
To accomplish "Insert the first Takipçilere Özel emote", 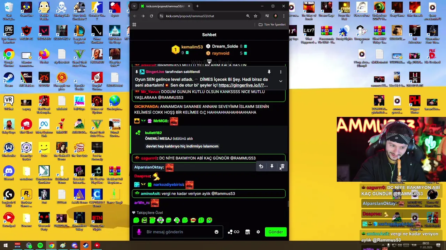I will click(x=136, y=220).
